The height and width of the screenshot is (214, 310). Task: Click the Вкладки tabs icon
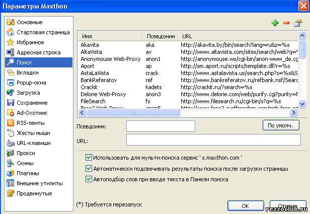click(11, 73)
